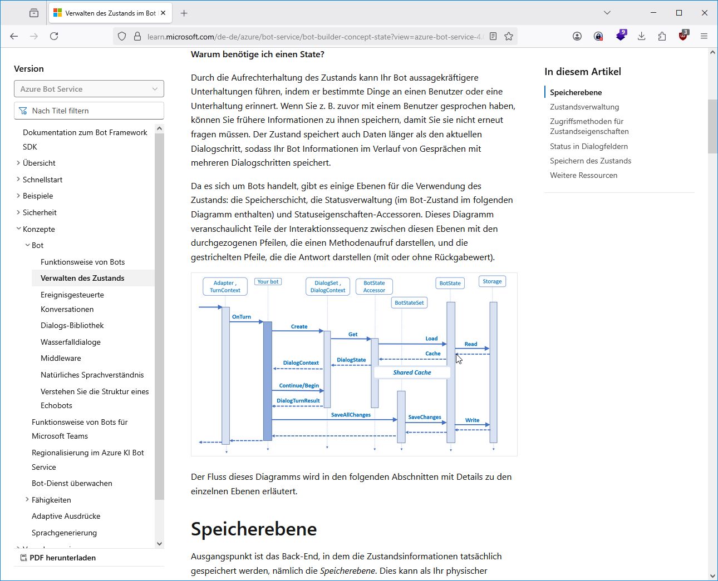Collapse the Konzepte tree section
Image resolution: width=718 pixels, height=581 pixels.
pyautogui.click(x=18, y=229)
